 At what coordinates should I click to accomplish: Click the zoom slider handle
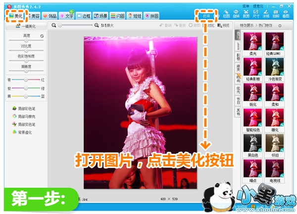(60, 25)
